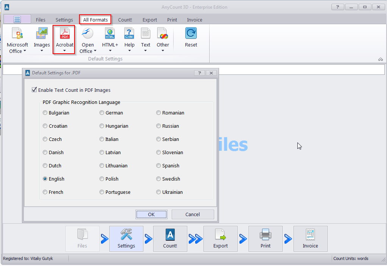Select the French radio button
The height and width of the screenshot is (266, 387).
(x=45, y=192)
